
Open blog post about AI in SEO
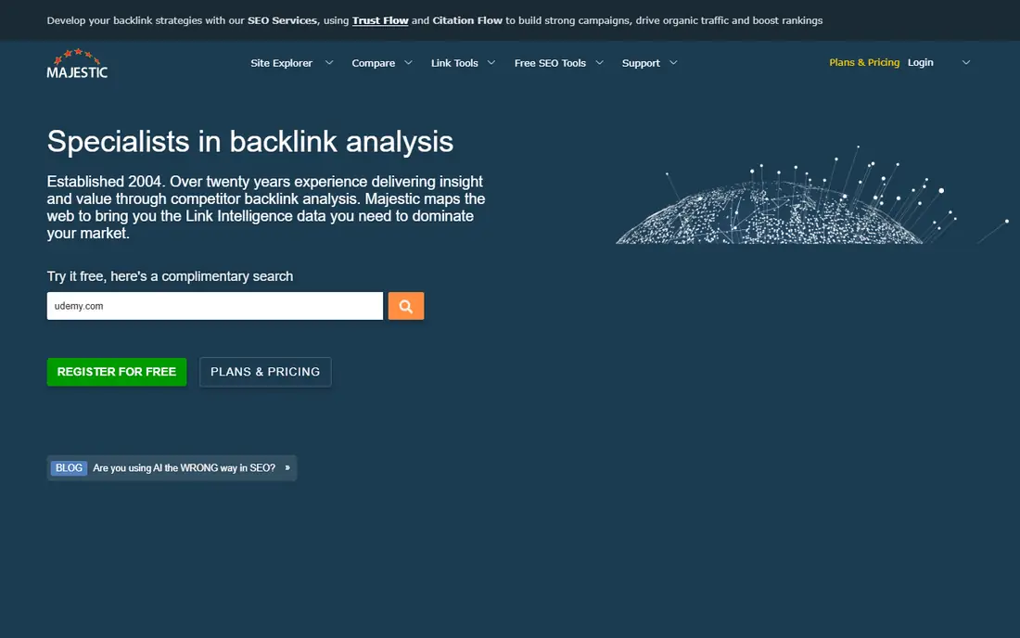click(185, 468)
